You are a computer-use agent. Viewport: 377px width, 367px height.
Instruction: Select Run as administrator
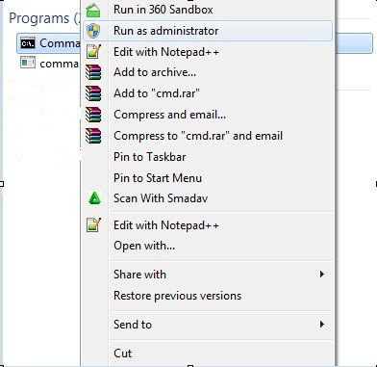click(x=208, y=31)
